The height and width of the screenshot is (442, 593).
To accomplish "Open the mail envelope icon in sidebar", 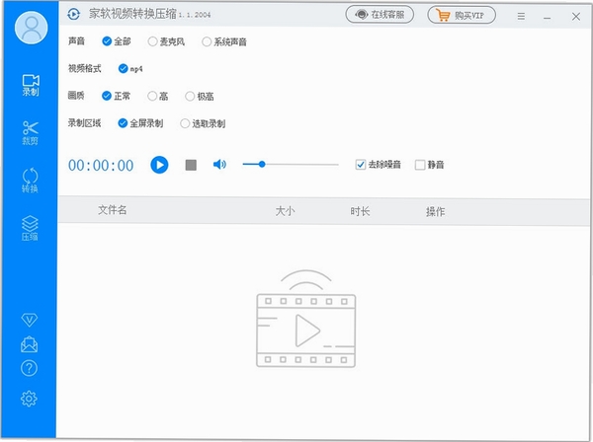I will 29,344.
